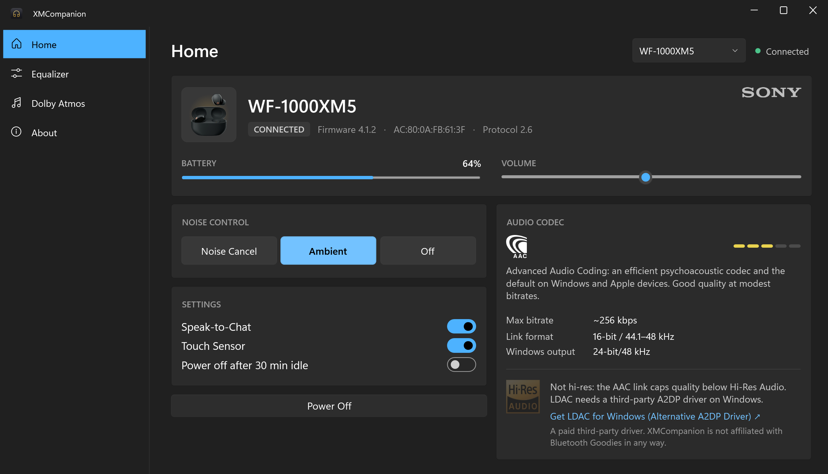Click the Firmware 4.1.2 text
Viewport: 828px width, 474px height.
pyautogui.click(x=347, y=130)
